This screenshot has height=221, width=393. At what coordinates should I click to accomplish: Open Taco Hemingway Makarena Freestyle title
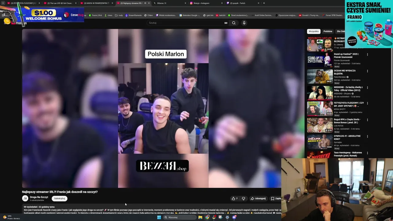point(348,154)
